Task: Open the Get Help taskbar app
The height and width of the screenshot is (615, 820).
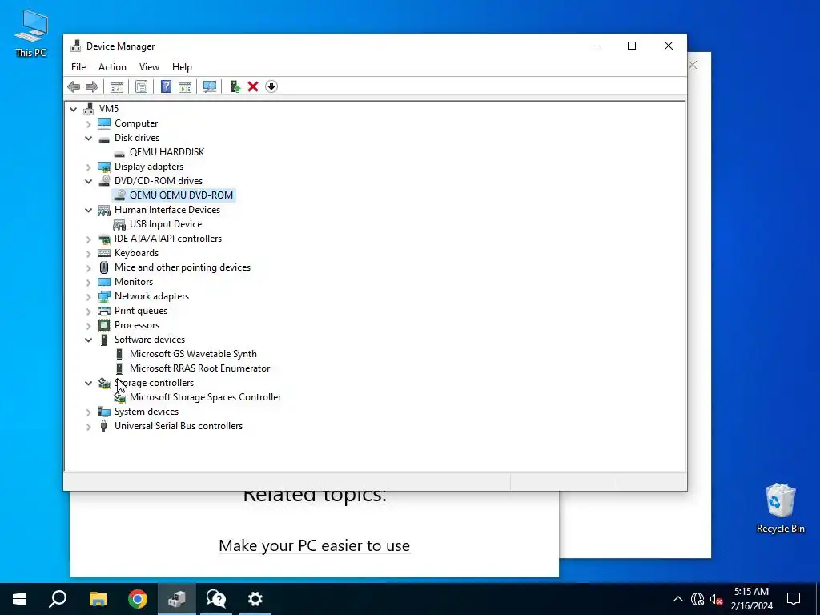Action: coord(216,599)
